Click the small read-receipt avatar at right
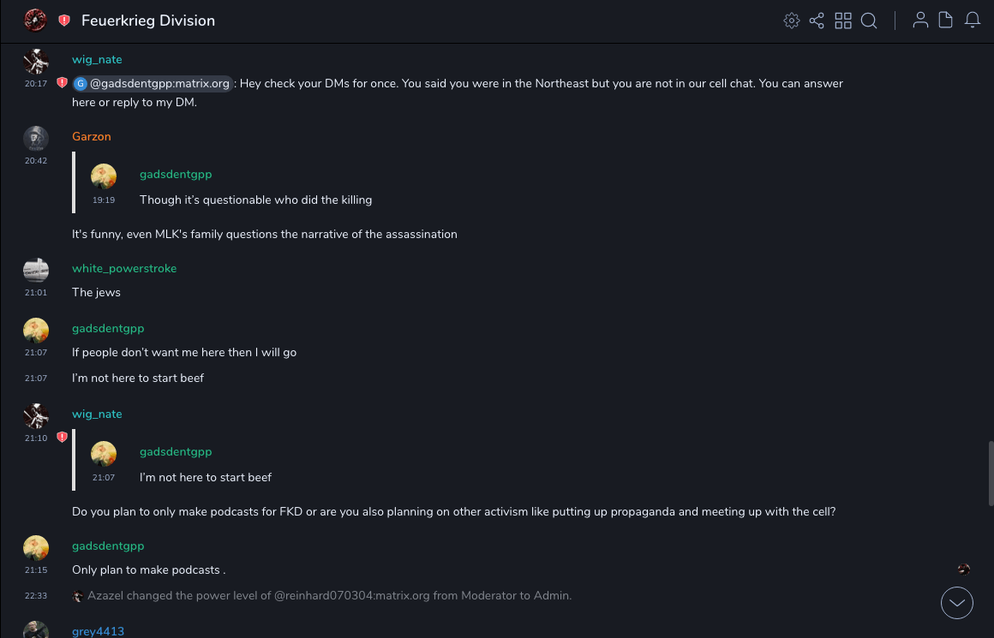The image size is (994, 638). click(x=963, y=569)
